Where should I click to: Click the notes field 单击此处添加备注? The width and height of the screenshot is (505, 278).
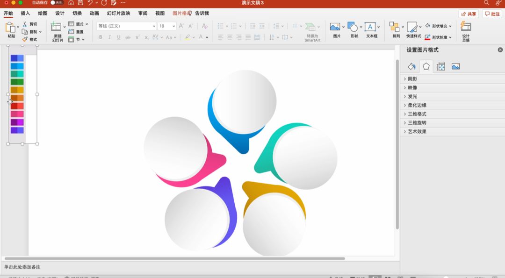pyautogui.click(x=22, y=267)
